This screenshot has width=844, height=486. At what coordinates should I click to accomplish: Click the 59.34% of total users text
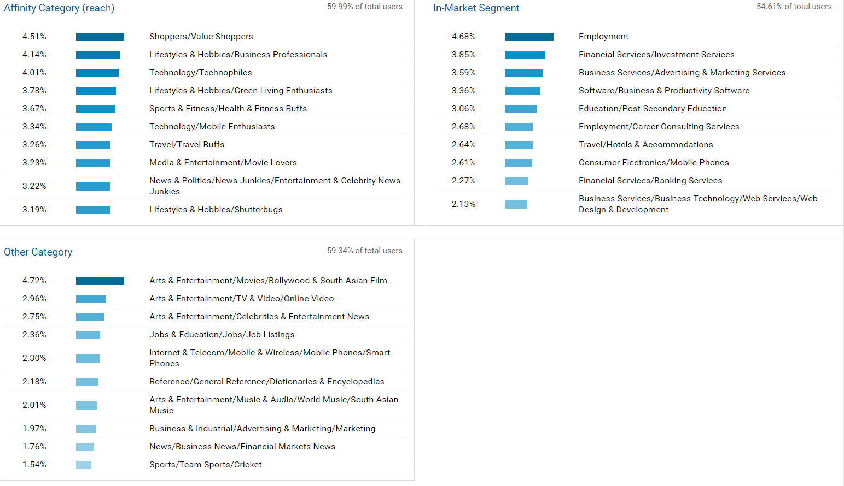365,251
